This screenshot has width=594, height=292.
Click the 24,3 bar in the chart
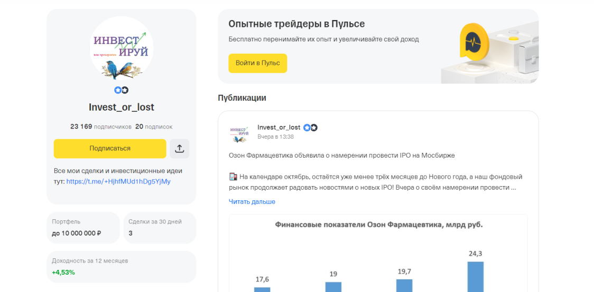(x=476, y=277)
